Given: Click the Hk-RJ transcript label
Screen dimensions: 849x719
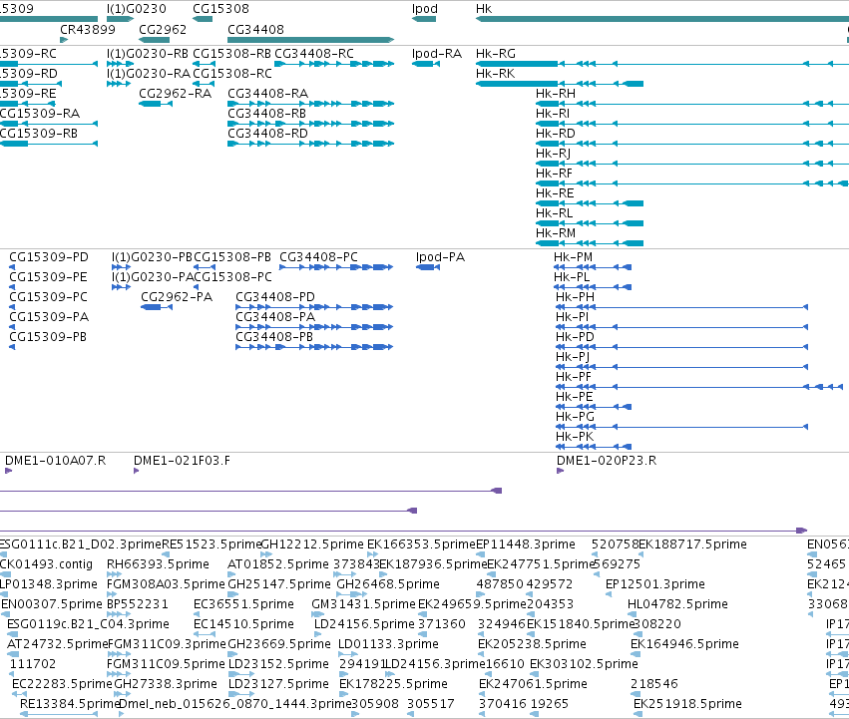Looking at the screenshot, I should coord(554,154).
